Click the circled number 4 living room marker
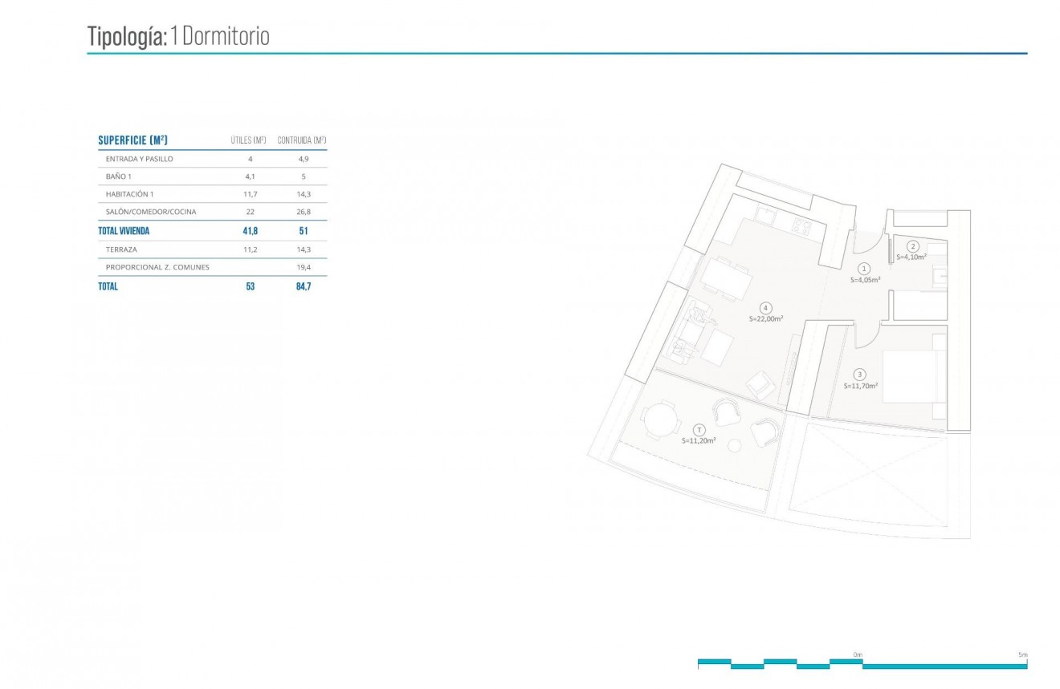The height and width of the screenshot is (689, 1060). click(766, 308)
